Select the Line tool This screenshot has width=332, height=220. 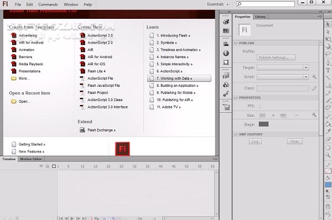pos(328,78)
